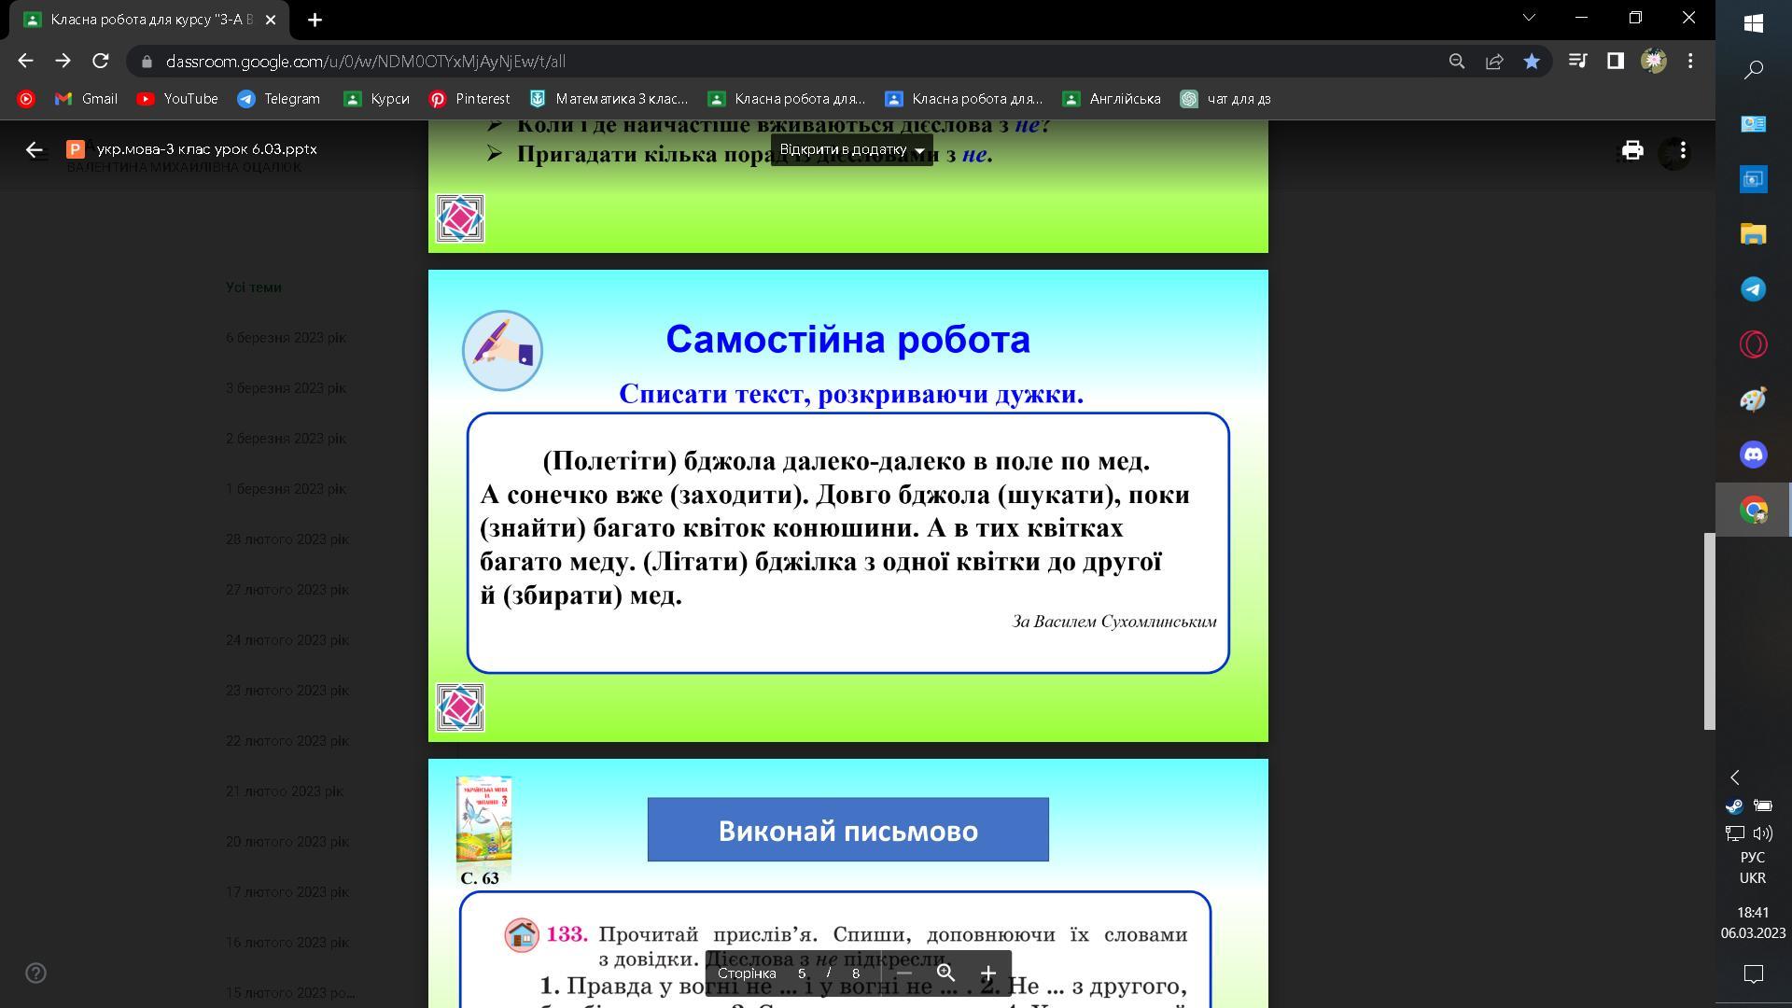The height and width of the screenshot is (1008, 1792).
Task: Open the media controls icon in Chrome toolbar
Action: (1577, 61)
